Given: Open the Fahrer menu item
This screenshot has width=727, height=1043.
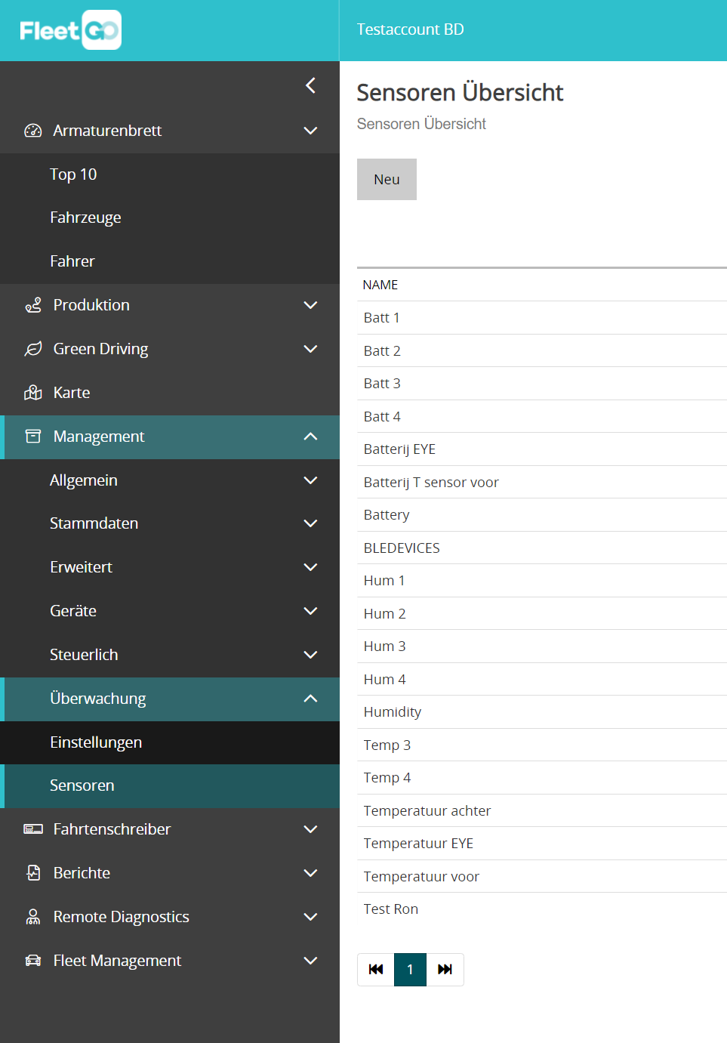Looking at the screenshot, I should point(170,261).
